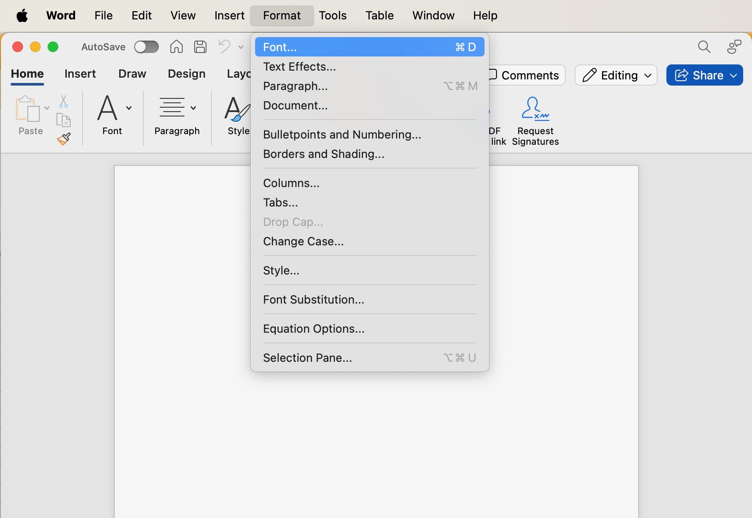
Task: Click the person-with-speech-bubble icon top right
Action: [x=734, y=46]
